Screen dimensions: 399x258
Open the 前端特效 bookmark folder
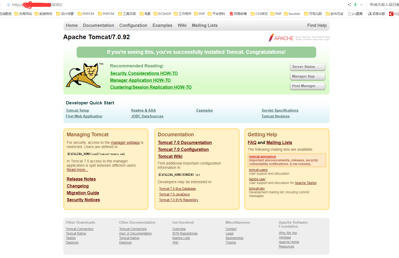pyautogui.click(x=43, y=14)
